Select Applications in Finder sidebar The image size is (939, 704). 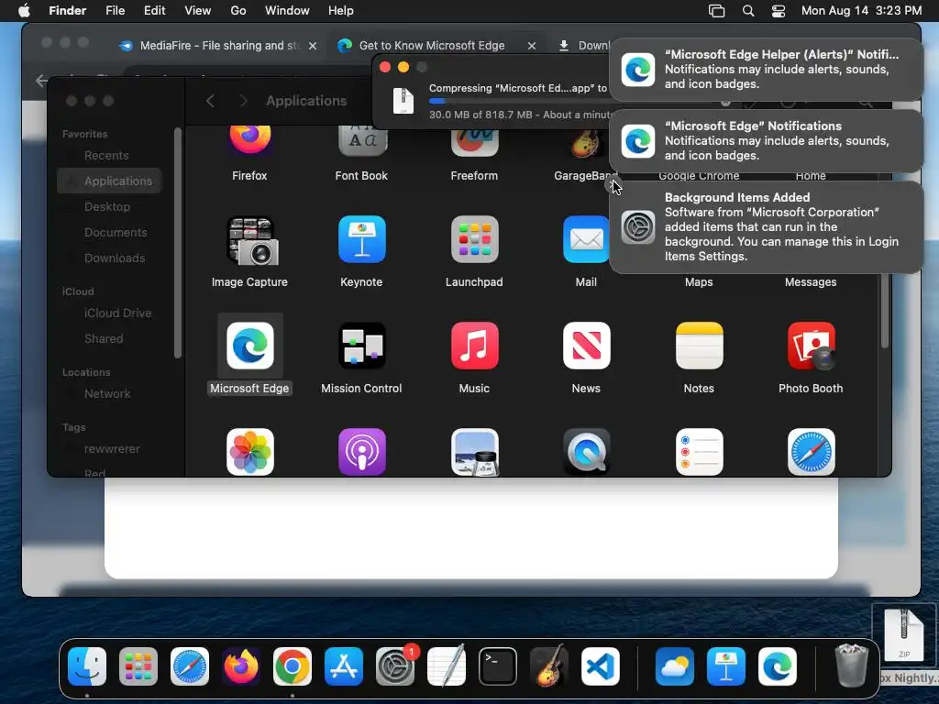pos(110,181)
